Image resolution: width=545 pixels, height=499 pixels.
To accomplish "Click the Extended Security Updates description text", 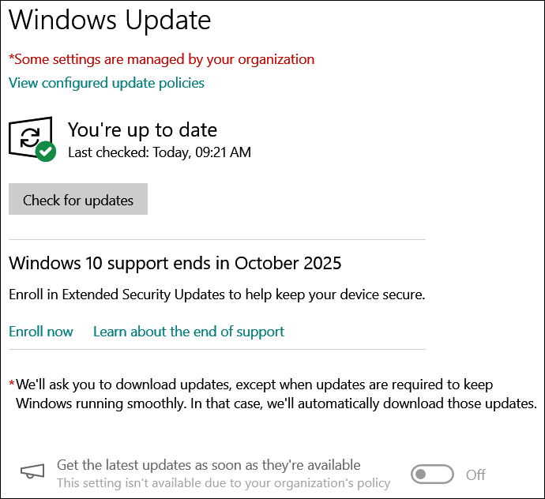I will click(217, 295).
